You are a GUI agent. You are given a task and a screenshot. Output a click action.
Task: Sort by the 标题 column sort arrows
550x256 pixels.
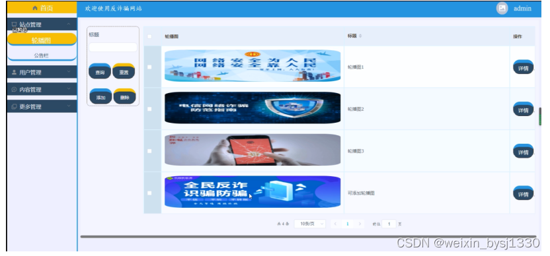360,36
